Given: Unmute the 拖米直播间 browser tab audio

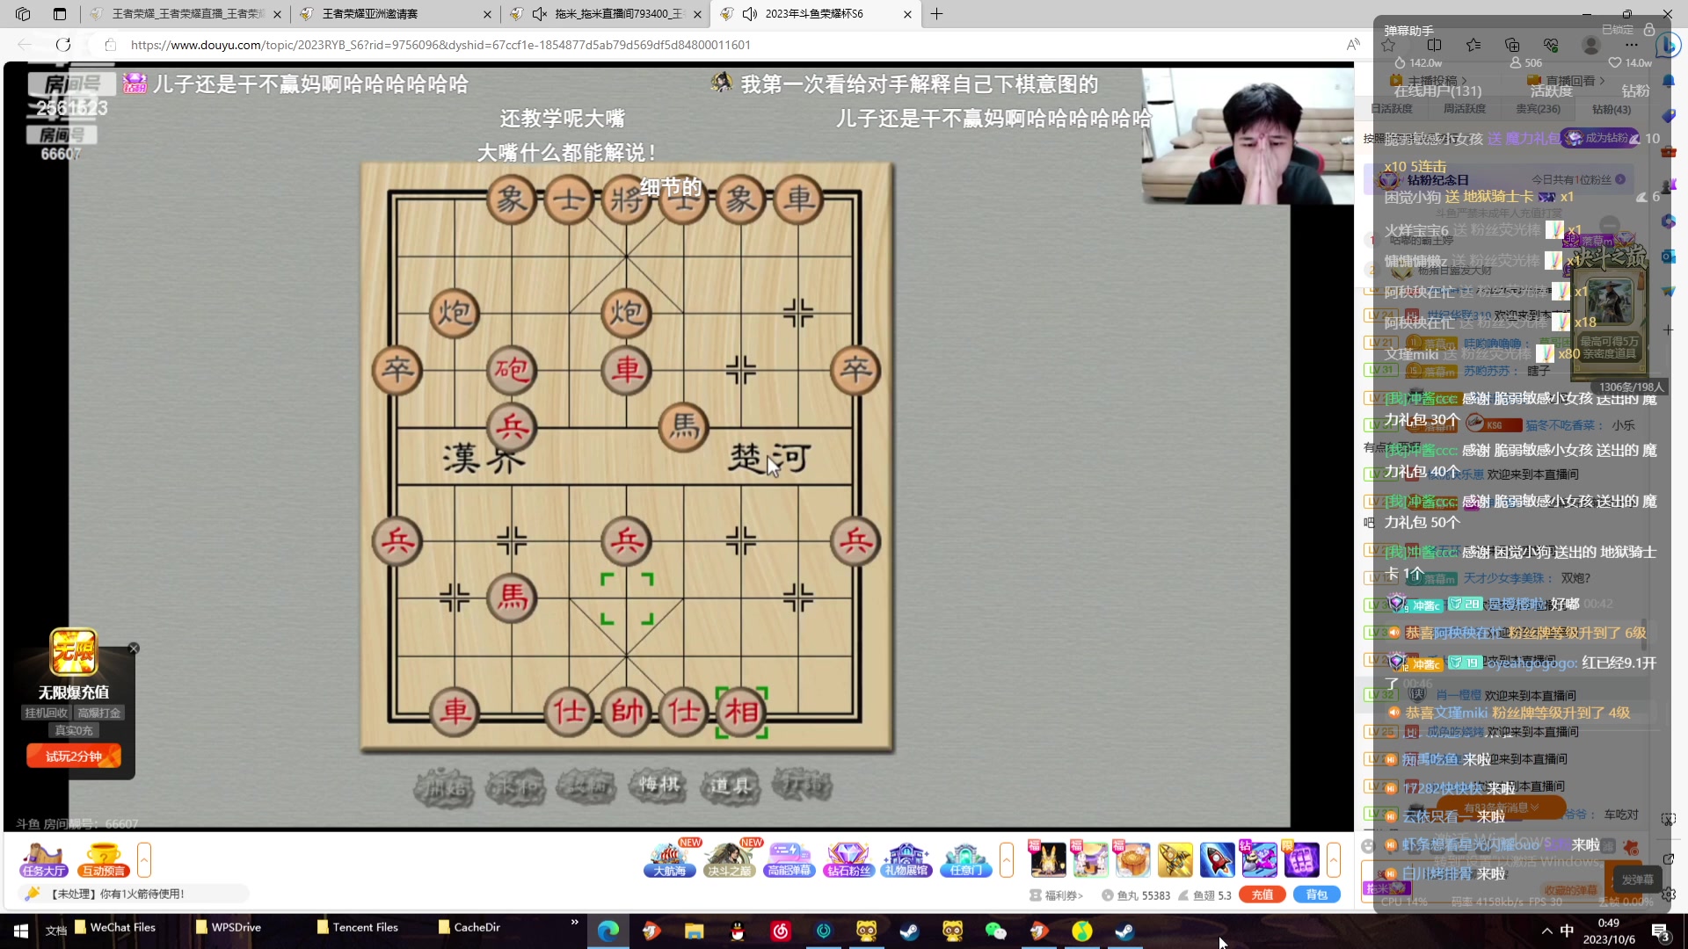Looking at the screenshot, I should pyautogui.click(x=540, y=14).
